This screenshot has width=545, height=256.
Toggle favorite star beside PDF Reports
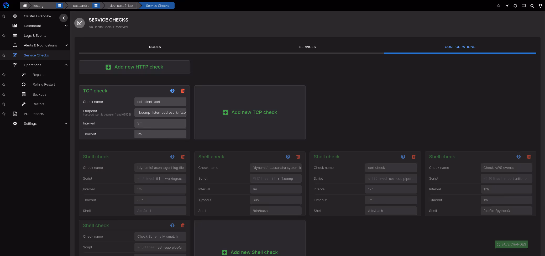[x=4, y=114]
